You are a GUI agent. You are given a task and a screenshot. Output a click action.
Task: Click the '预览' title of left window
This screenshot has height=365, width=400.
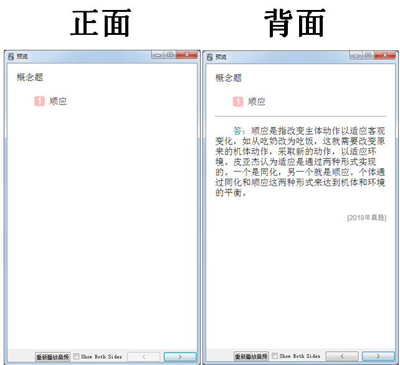(22, 57)
